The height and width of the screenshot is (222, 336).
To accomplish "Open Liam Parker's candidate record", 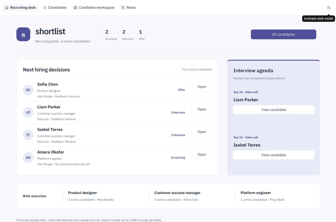I will pyautogui.click(x=202, y=109).
